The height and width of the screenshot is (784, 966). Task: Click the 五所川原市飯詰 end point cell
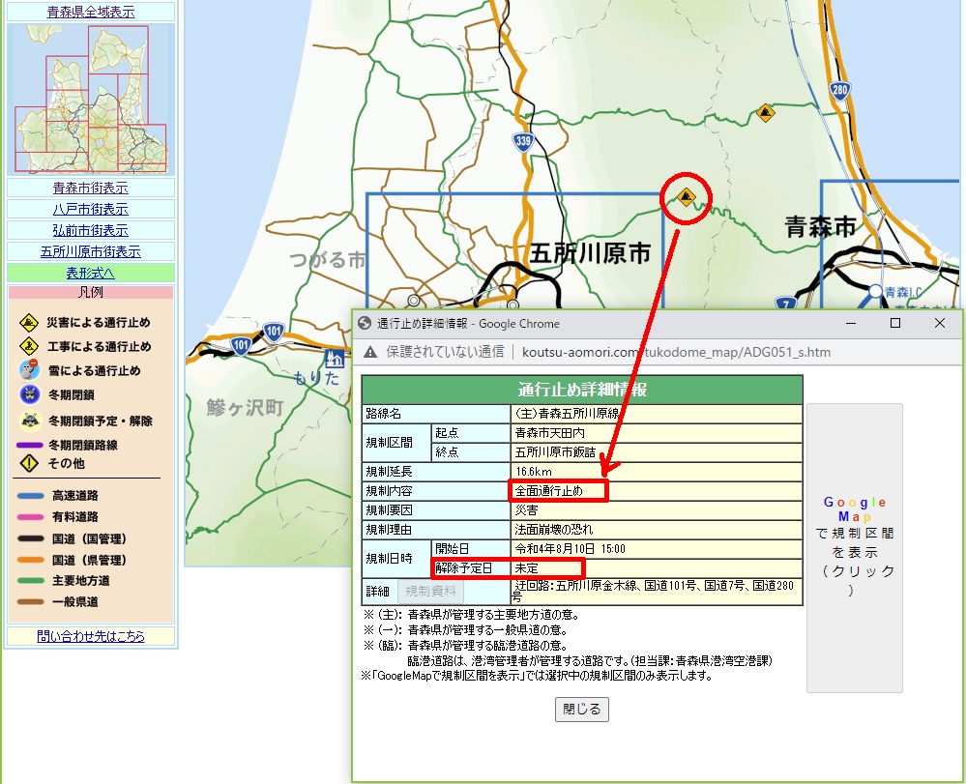pyautogui.click(x=657, y=452)
